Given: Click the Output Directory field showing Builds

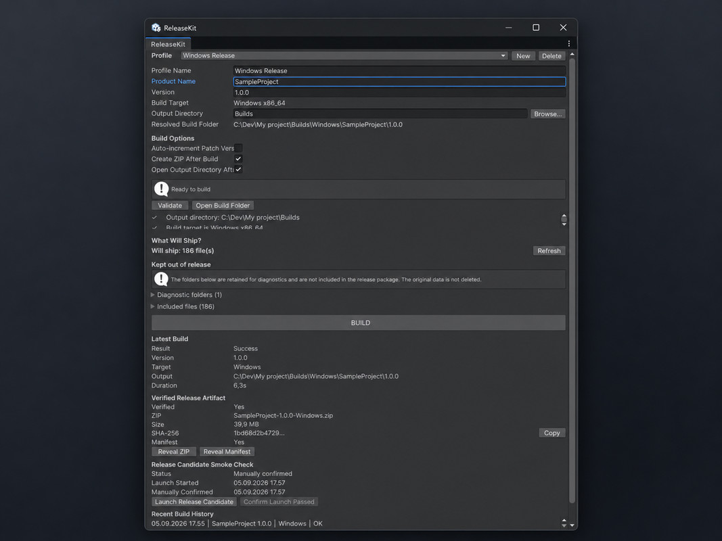Looking at the screenshot, I should pos(380,114).
